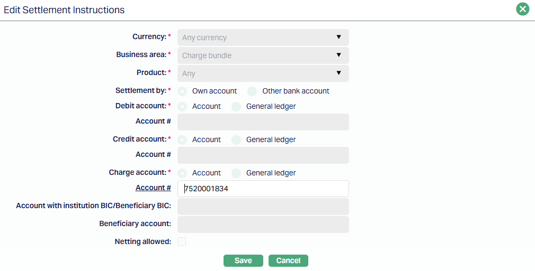The image size is (535, 271).
Task: Choose General ledger for Charge account
Action: (237, 173)
